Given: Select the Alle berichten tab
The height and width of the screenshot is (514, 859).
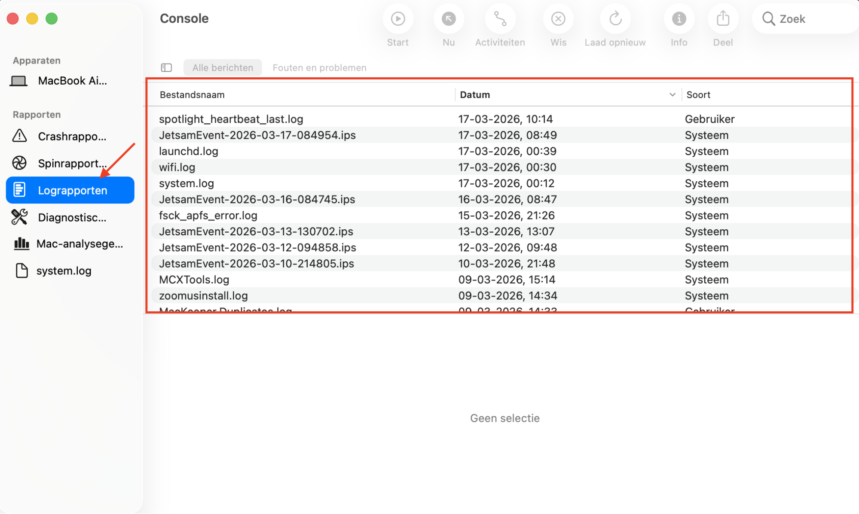Looking at the screenshot, I should [x=222, y=67].
